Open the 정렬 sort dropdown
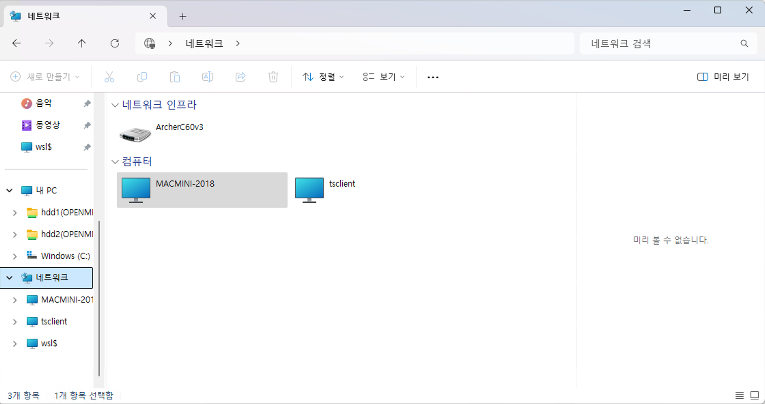 (323, 77)
